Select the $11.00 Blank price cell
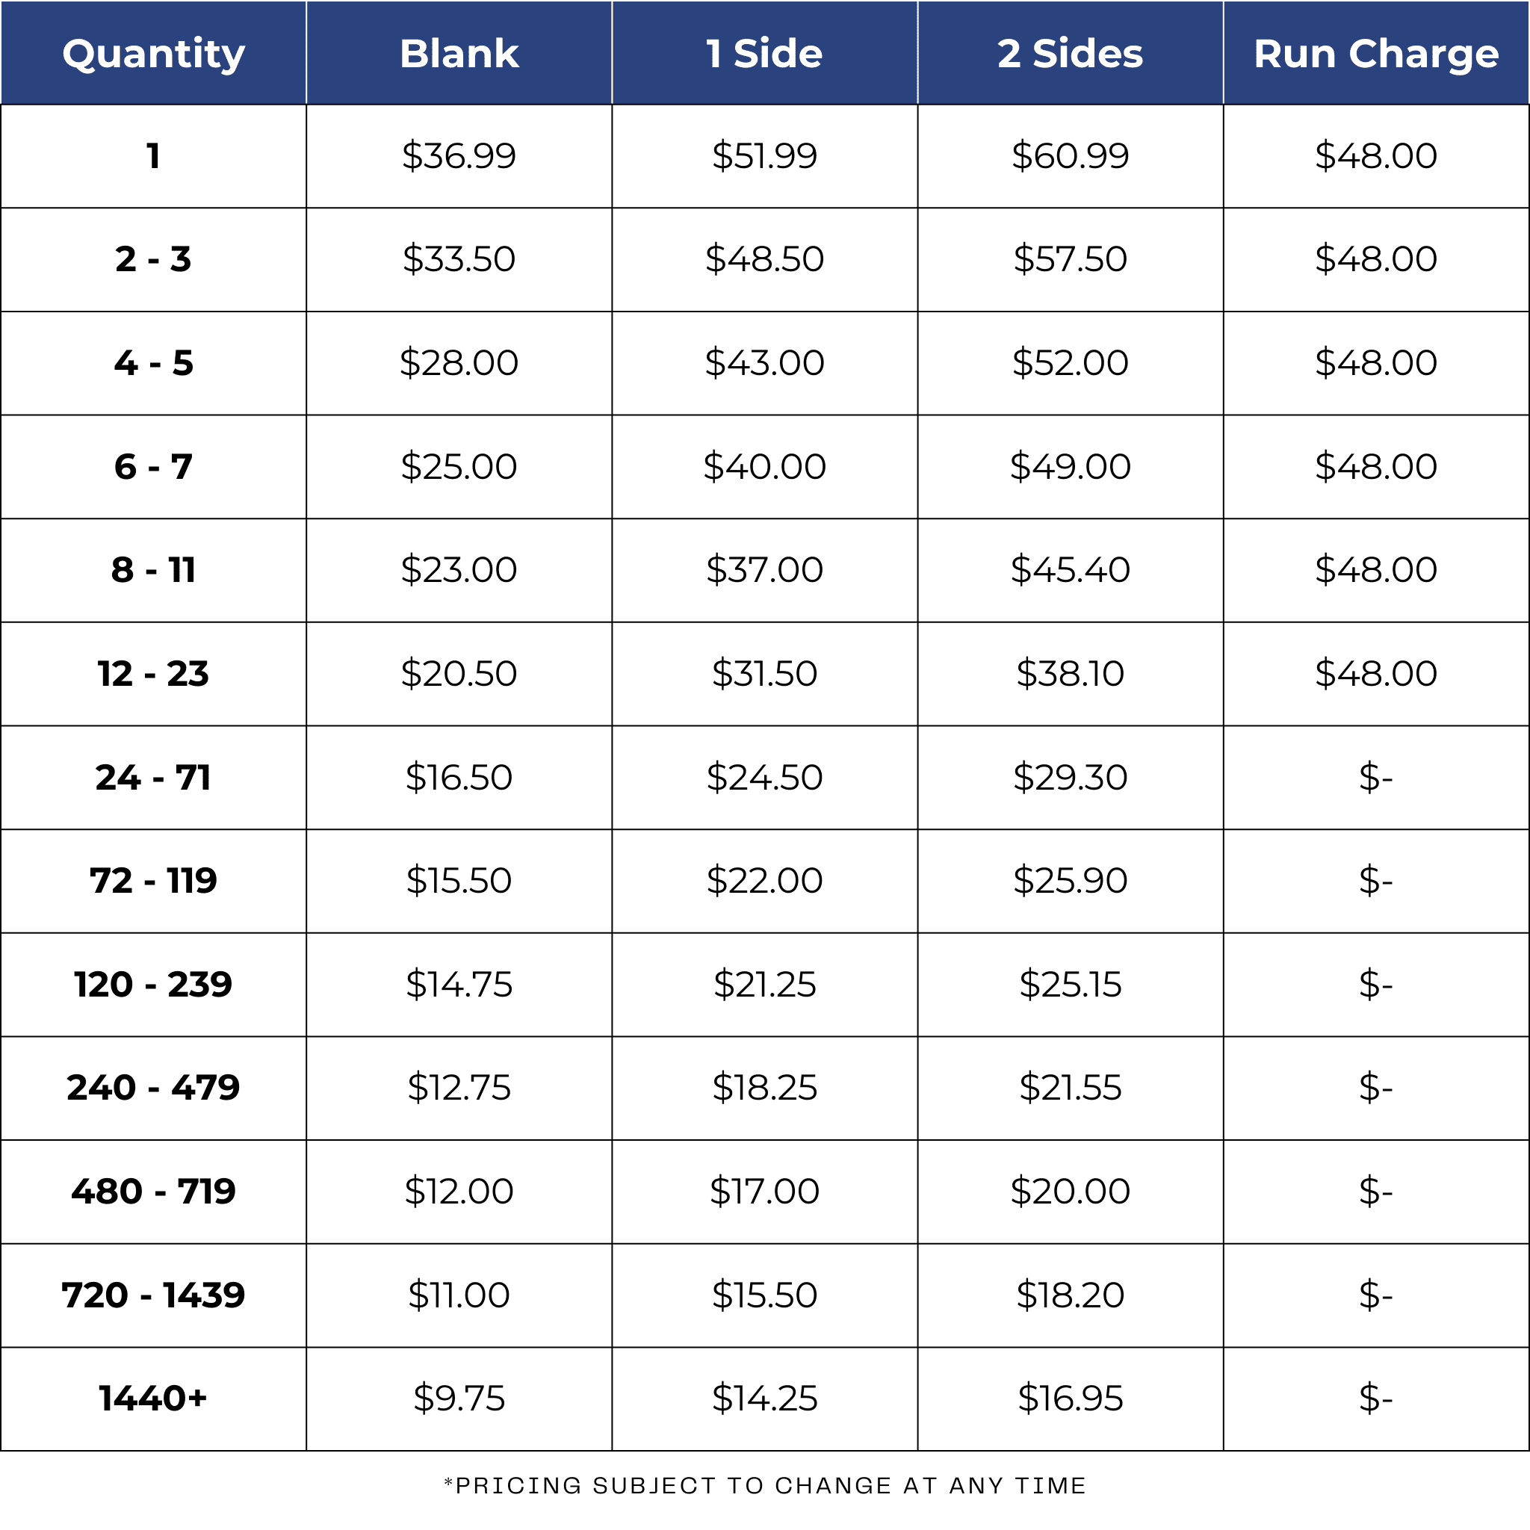The height and width of the screenshot is (1530, 1530). click(x=459, y=1295)
